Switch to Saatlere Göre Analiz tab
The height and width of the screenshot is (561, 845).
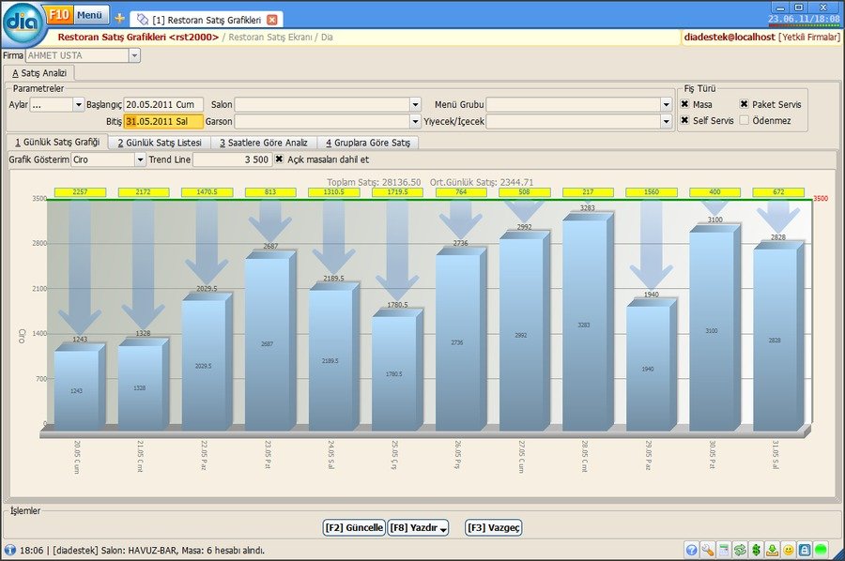[264, 143]
